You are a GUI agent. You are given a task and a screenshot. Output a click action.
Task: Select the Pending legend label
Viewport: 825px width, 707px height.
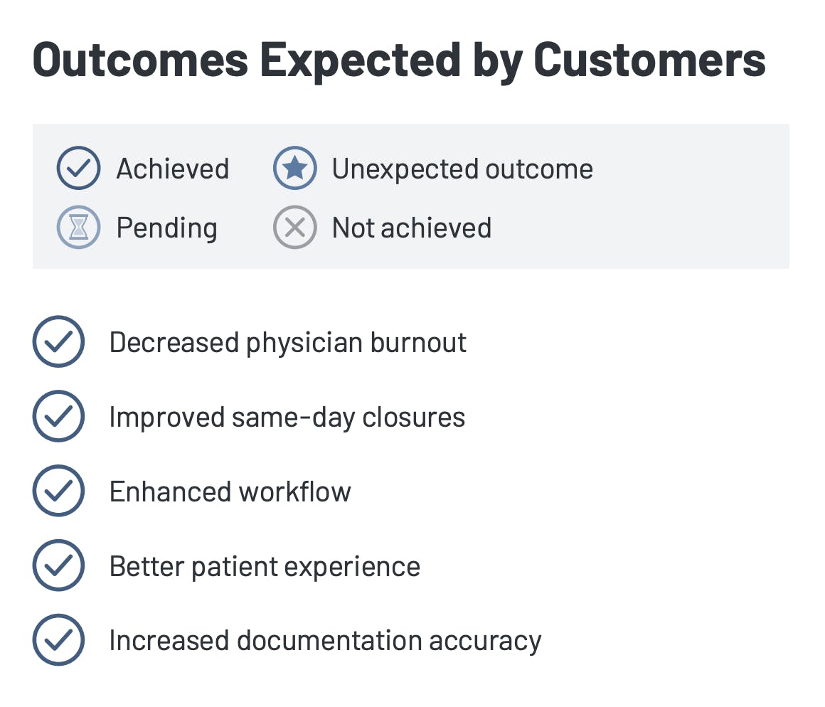(x=166, y=228)
